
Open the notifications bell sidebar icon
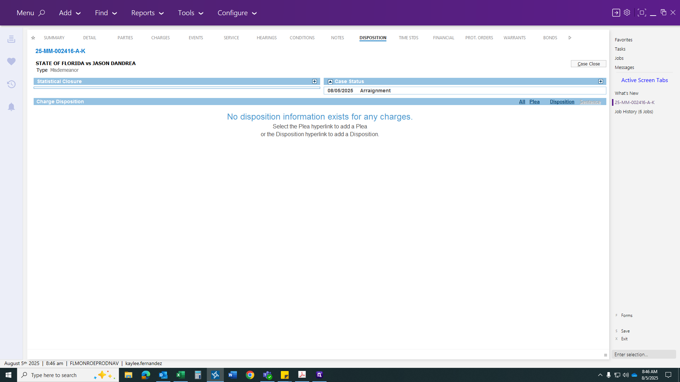pos(11,107)
